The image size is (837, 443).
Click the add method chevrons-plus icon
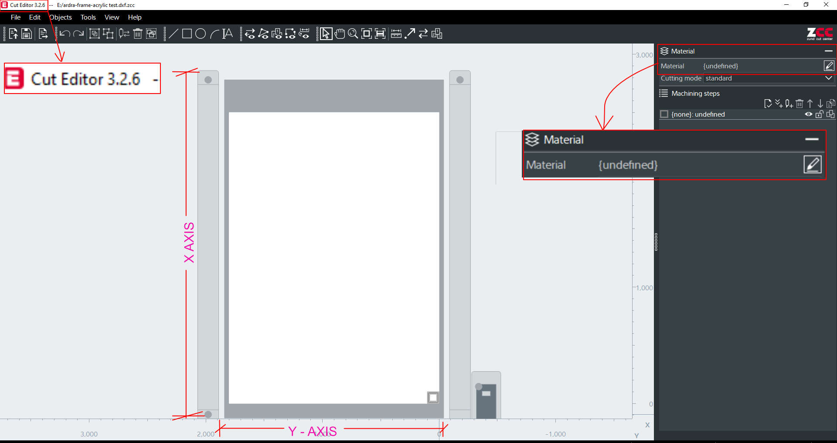(x=779, y=104)
